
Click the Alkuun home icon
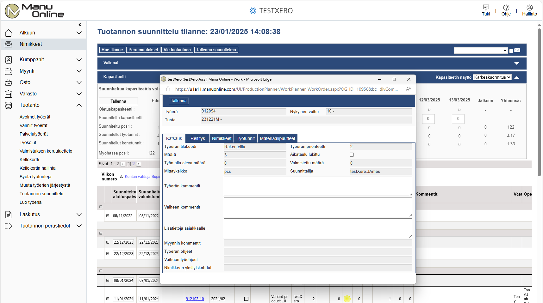(x=9, y=33)
